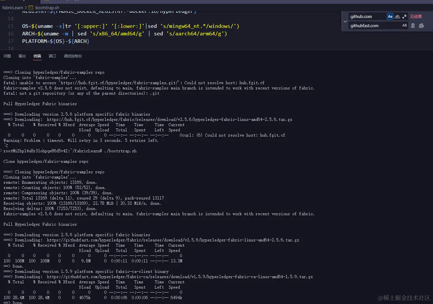This screenshot has width=433, height=304.
Task: Click the githubfast.com fabric-linux-amd64-2.5.6.tar.gz URL
Action: (x=173, y=240)
